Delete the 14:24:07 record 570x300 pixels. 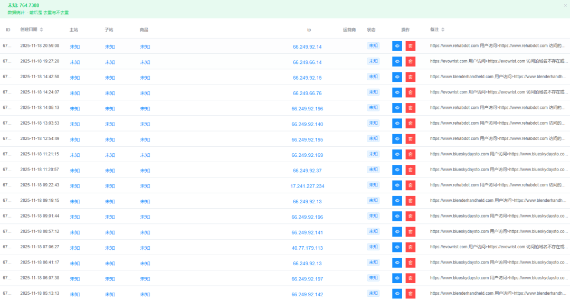pos(411,92)
